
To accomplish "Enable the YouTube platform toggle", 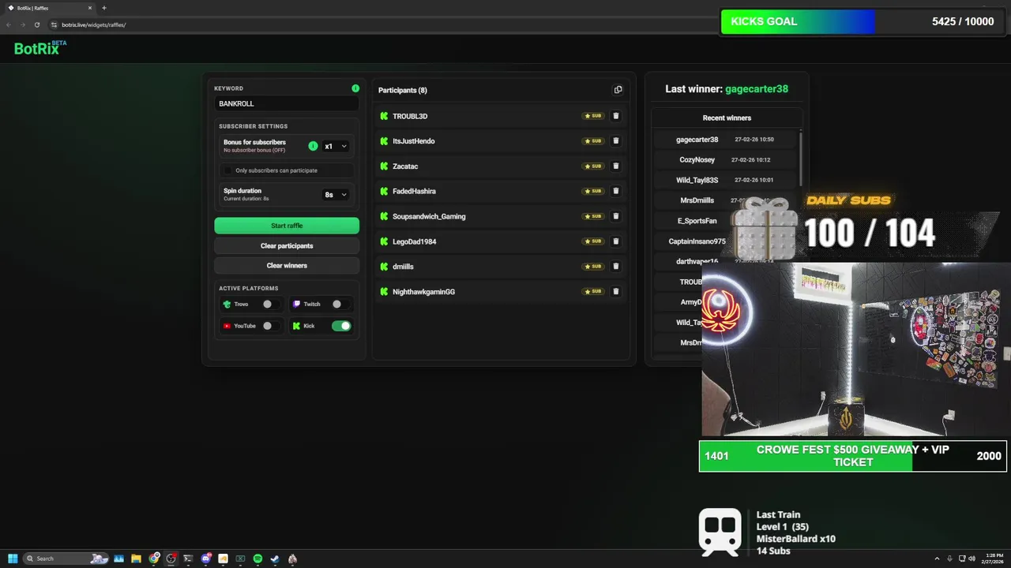I will [x=270, y=326].
